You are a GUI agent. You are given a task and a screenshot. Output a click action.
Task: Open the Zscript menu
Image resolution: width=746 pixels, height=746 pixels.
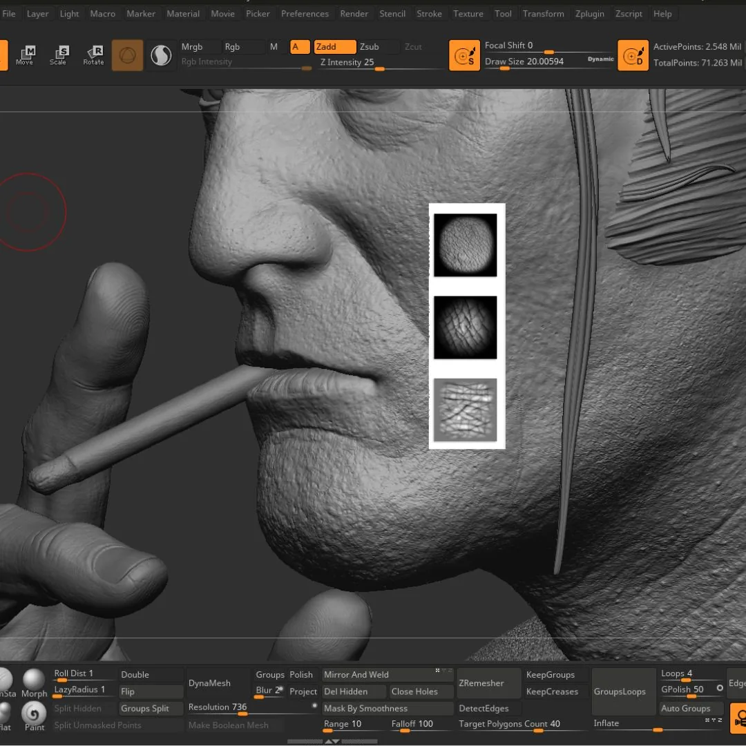tap(629, 14)
